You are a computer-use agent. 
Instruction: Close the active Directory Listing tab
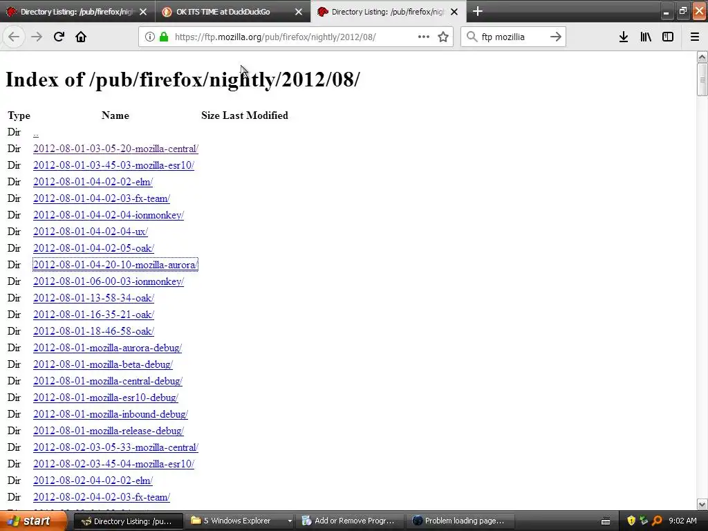point(454,12)
